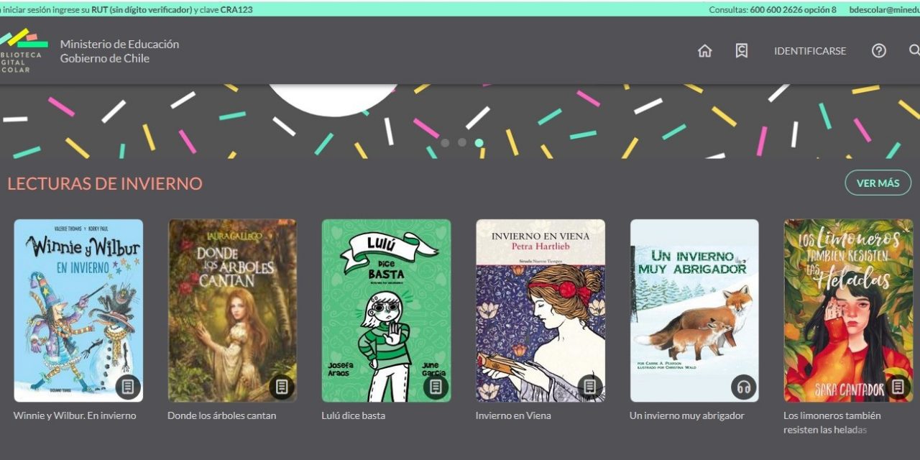Viewport: 920px width, 460px height.
Task: Click title 'Un invierno muy abrigador'
Action: click(x=687, y=415)
